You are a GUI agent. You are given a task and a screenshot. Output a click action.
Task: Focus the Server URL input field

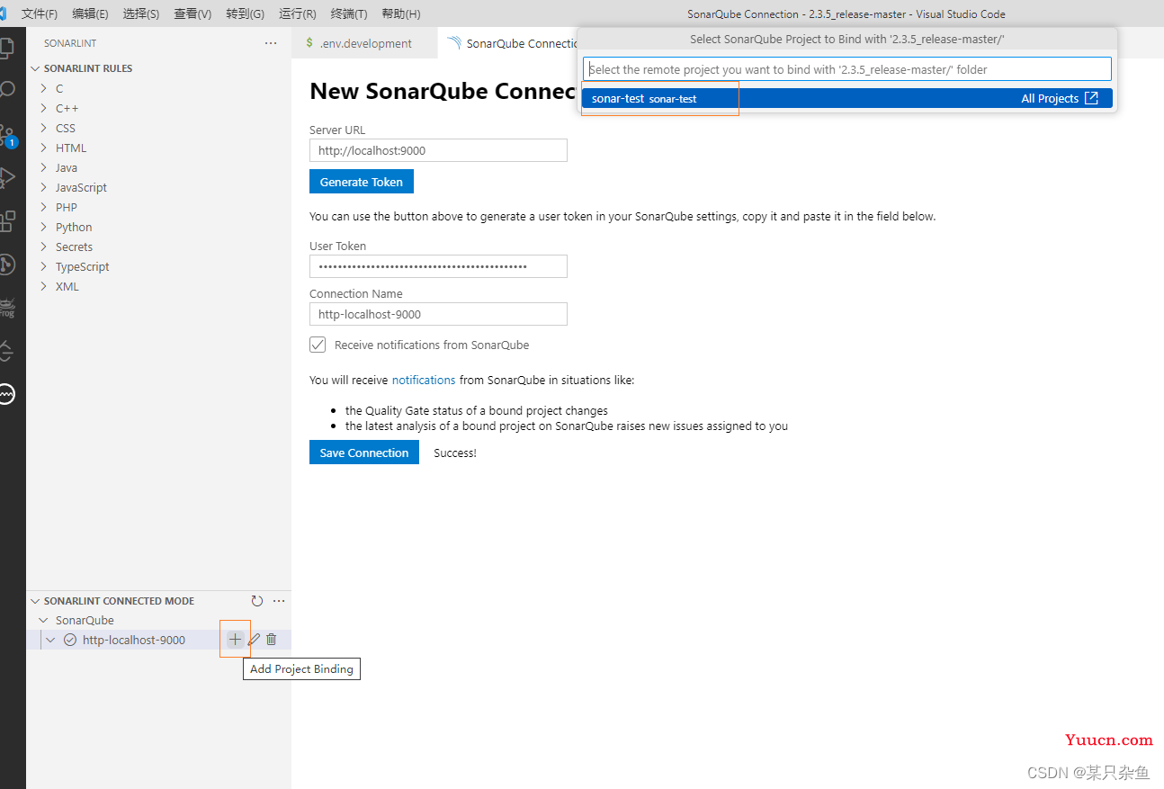(x=438, y=150)
